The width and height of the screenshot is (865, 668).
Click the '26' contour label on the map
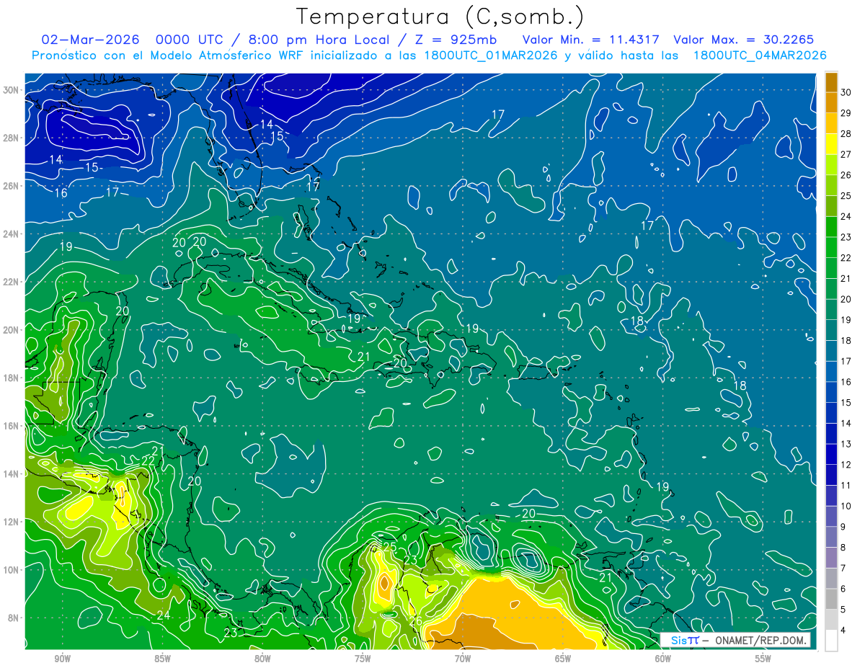[x=416, y=621]
